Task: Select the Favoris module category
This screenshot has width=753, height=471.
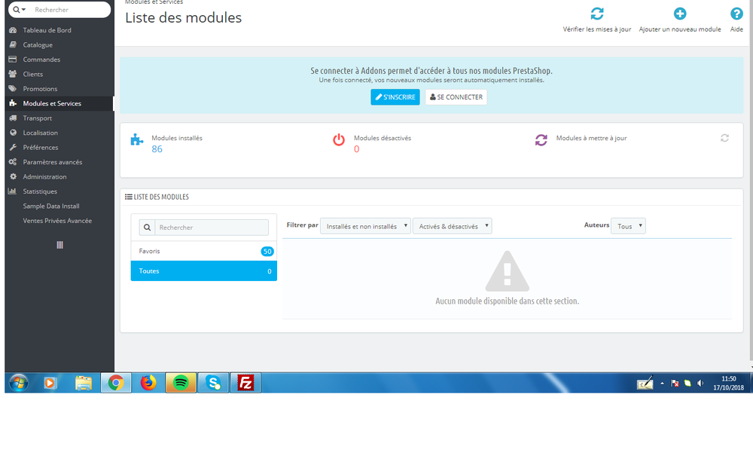Action: coord(203,251)
